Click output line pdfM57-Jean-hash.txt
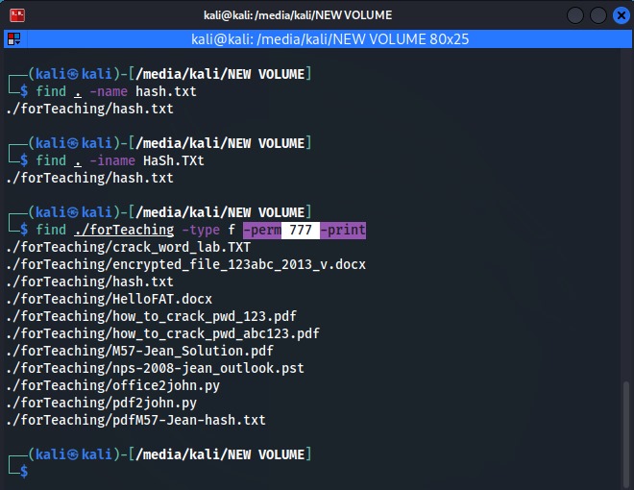Image resolution: width=634 pixels, height=490 pixels. click(x=135, y=420)
